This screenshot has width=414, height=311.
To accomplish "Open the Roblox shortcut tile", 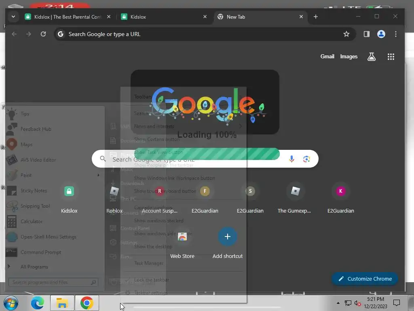I will pyautogui.click(x=114, y=198).
